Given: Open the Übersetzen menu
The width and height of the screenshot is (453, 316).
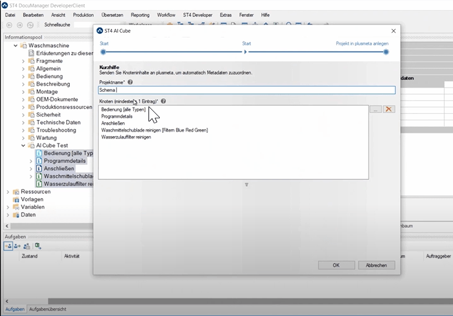Looking at the screenshot, I should click(112, 15).
